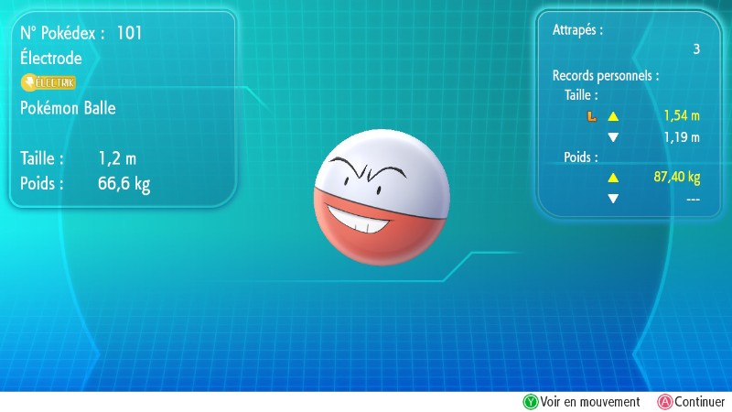The height and width of the screenshot is (412, 732).
Task: Click the orange L size marker icon
Action: (590, 117)
